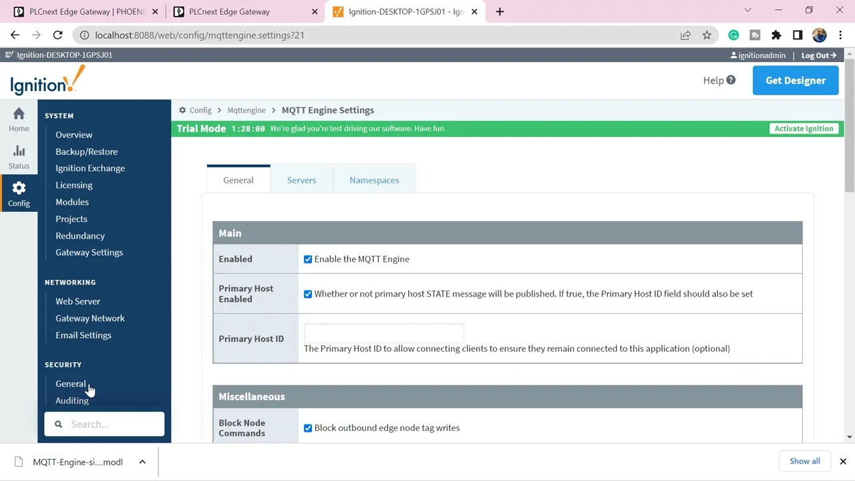Open the Status section icon
The width and height of the screenshot is (855, 481).
tap(19, 151)
